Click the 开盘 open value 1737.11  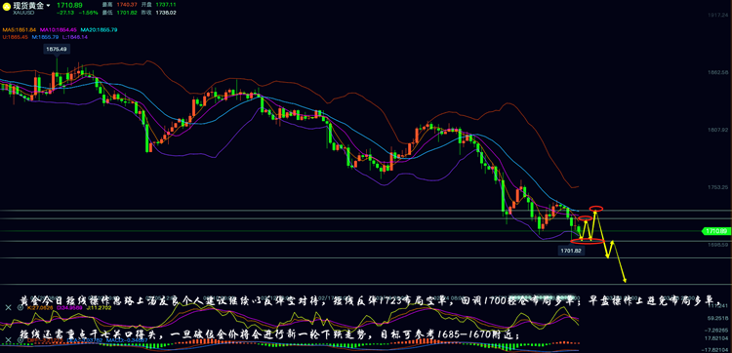(x=167, y=4)
